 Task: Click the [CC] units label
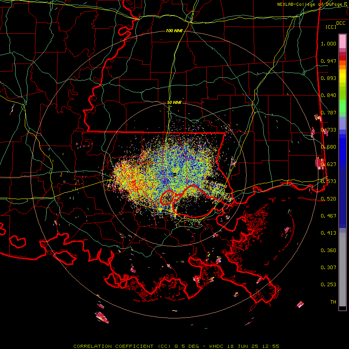click(x=331, y=27)
